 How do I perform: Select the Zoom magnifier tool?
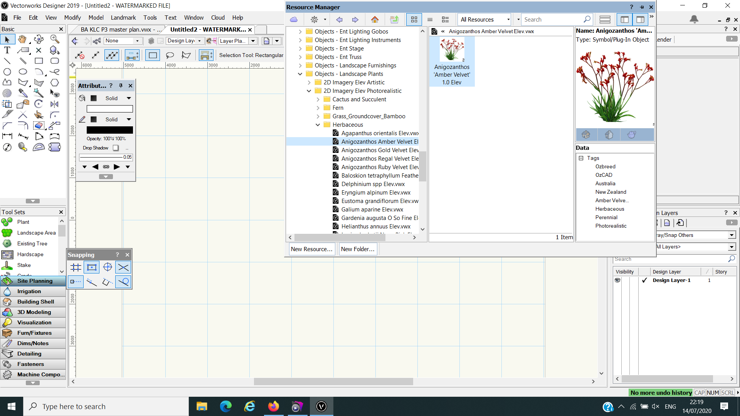54,39
